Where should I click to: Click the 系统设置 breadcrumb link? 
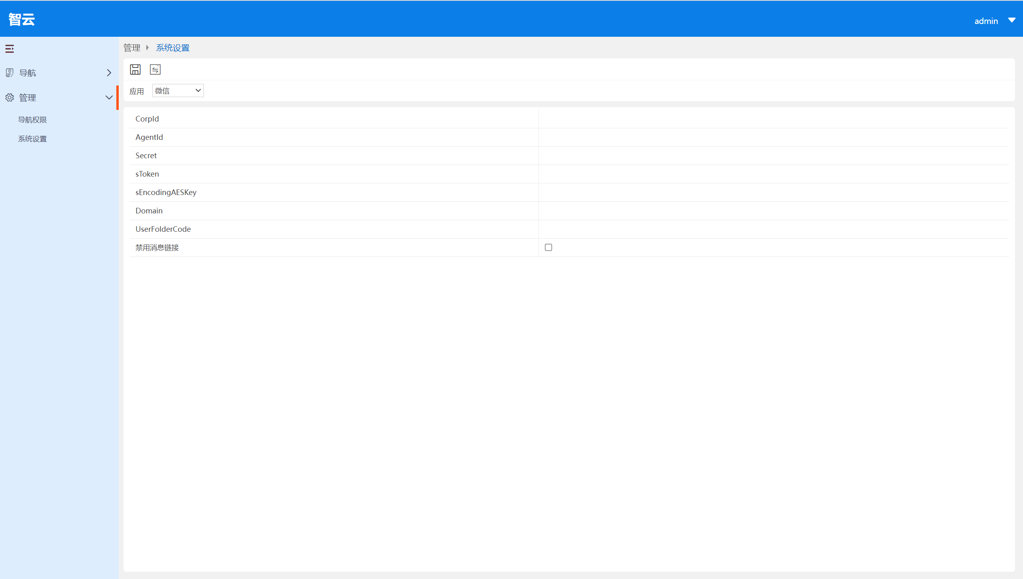172,47
